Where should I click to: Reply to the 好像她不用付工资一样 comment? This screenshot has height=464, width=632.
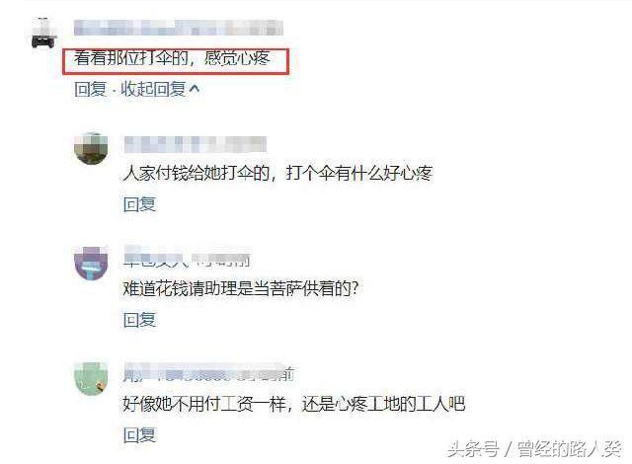coord(139,435)
